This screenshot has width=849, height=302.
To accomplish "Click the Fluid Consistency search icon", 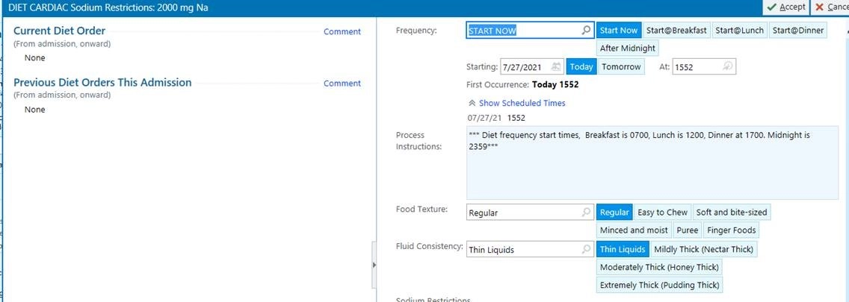I will point(586,250).
